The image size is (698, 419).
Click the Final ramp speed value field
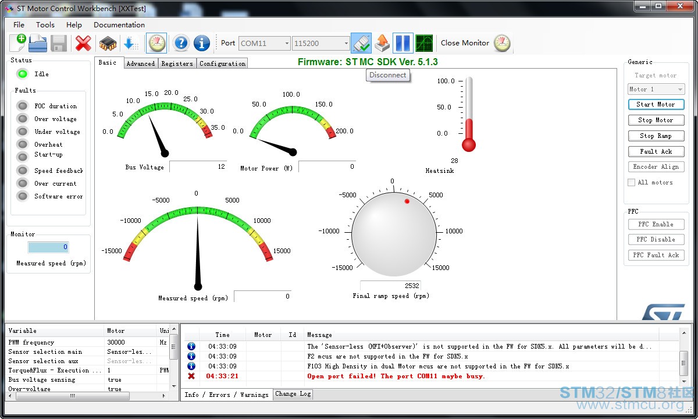pos(390,286)
